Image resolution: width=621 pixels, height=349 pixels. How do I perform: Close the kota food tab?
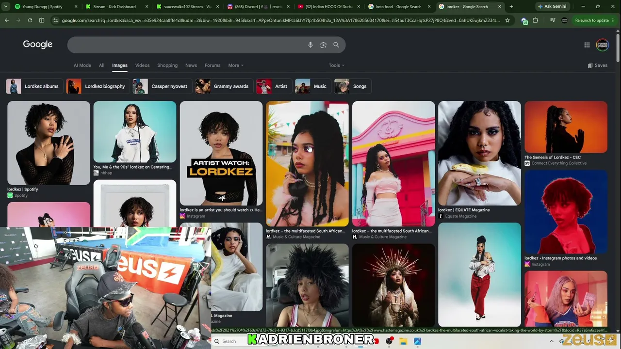429,7
